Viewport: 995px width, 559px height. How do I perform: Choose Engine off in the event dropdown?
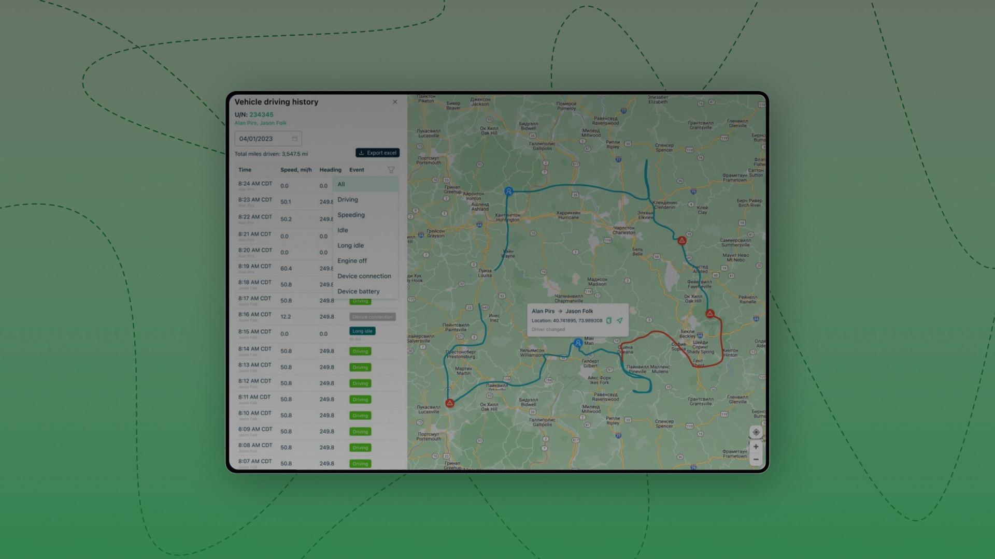point(352,260)
